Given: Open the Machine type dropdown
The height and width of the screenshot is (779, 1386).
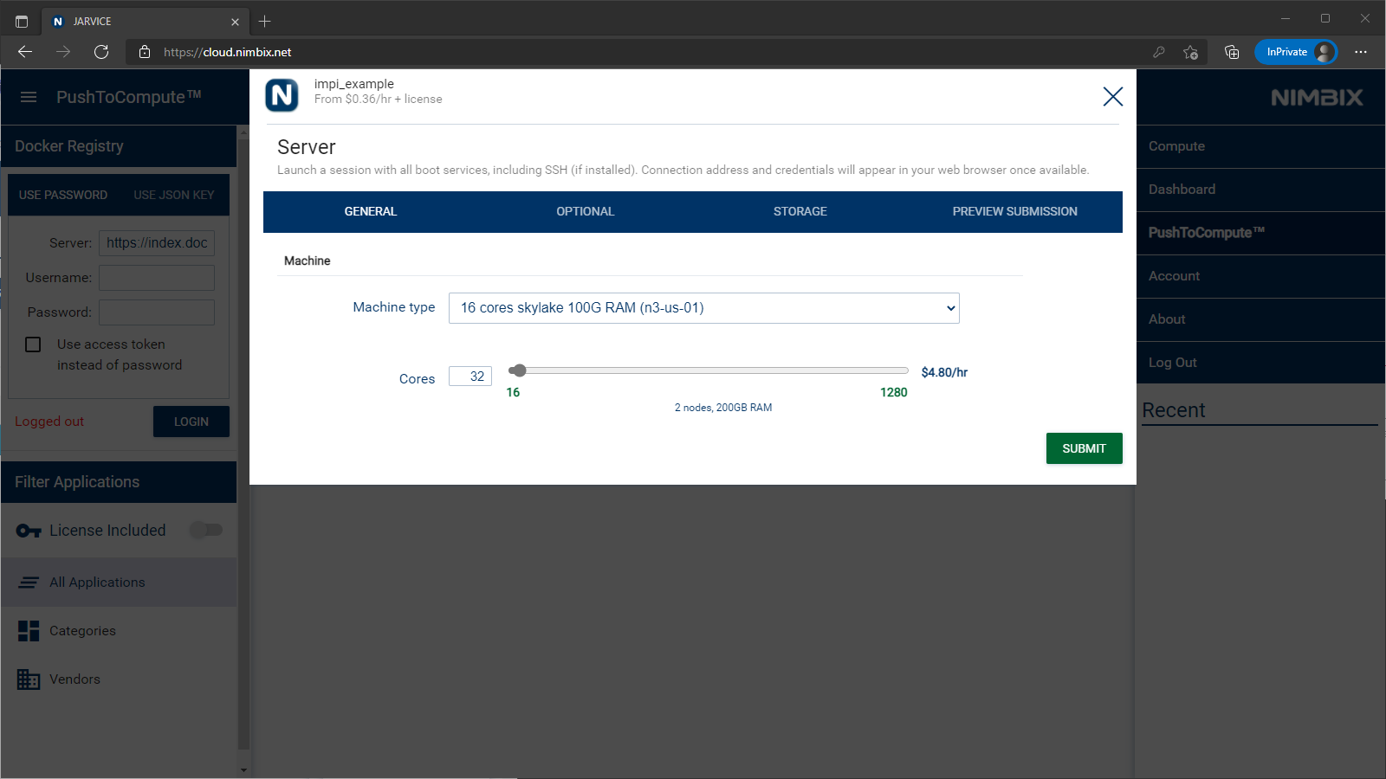Looking at the screenshot, I should pos(704,308).
